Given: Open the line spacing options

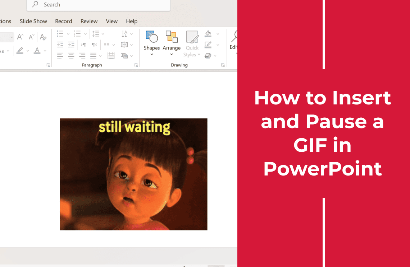Looking at the screenshot, I should pos(98,34).
